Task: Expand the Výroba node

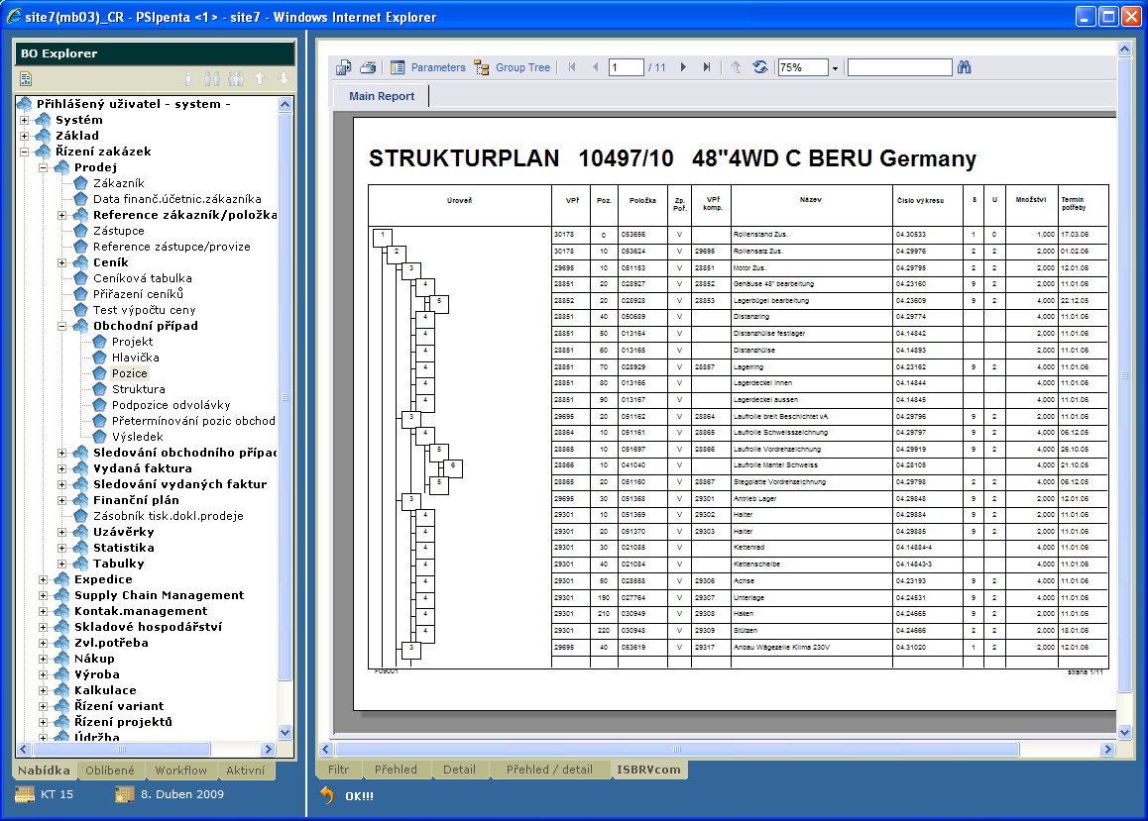Action: (x=44, y=674)
